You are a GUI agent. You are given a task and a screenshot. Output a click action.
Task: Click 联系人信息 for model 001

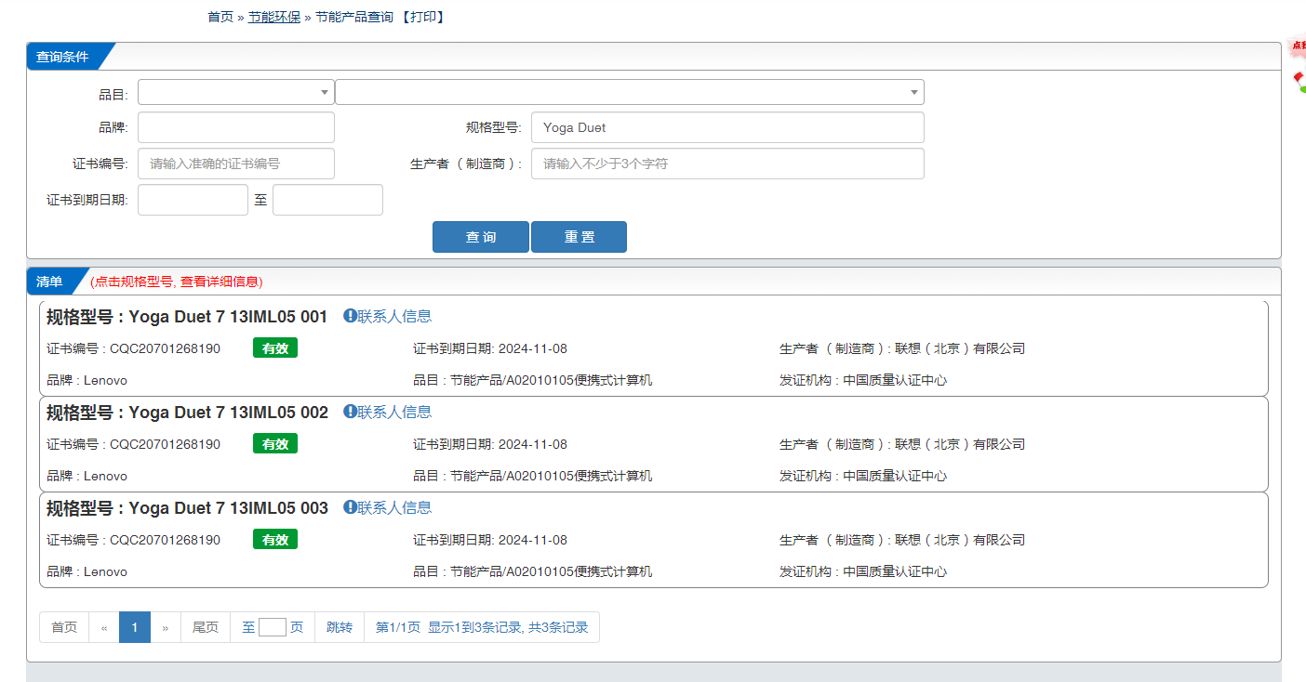pyautogui.click(x=394, y=316)
